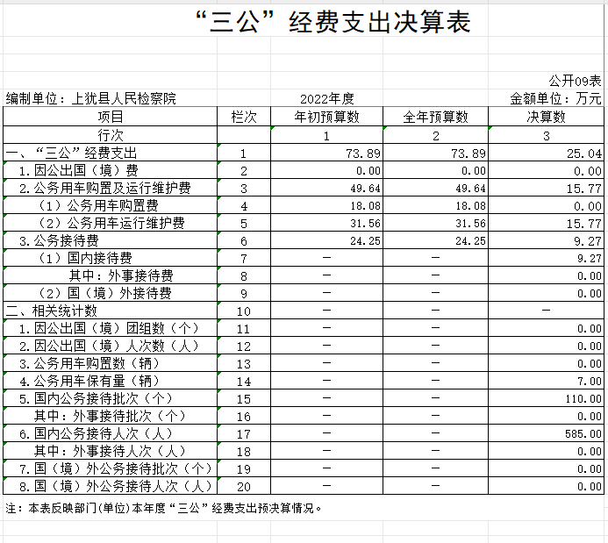This screenshot has height=543, width=608.
Task: Select the 年初预算数 column header
Action: tap(327, 117)
